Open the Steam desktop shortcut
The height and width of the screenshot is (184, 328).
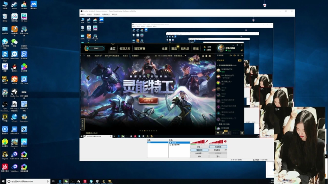tap(14, 5)
